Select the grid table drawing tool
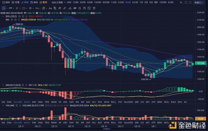The width and height of the screenshot is (208, 131). (x=44, y=8)
